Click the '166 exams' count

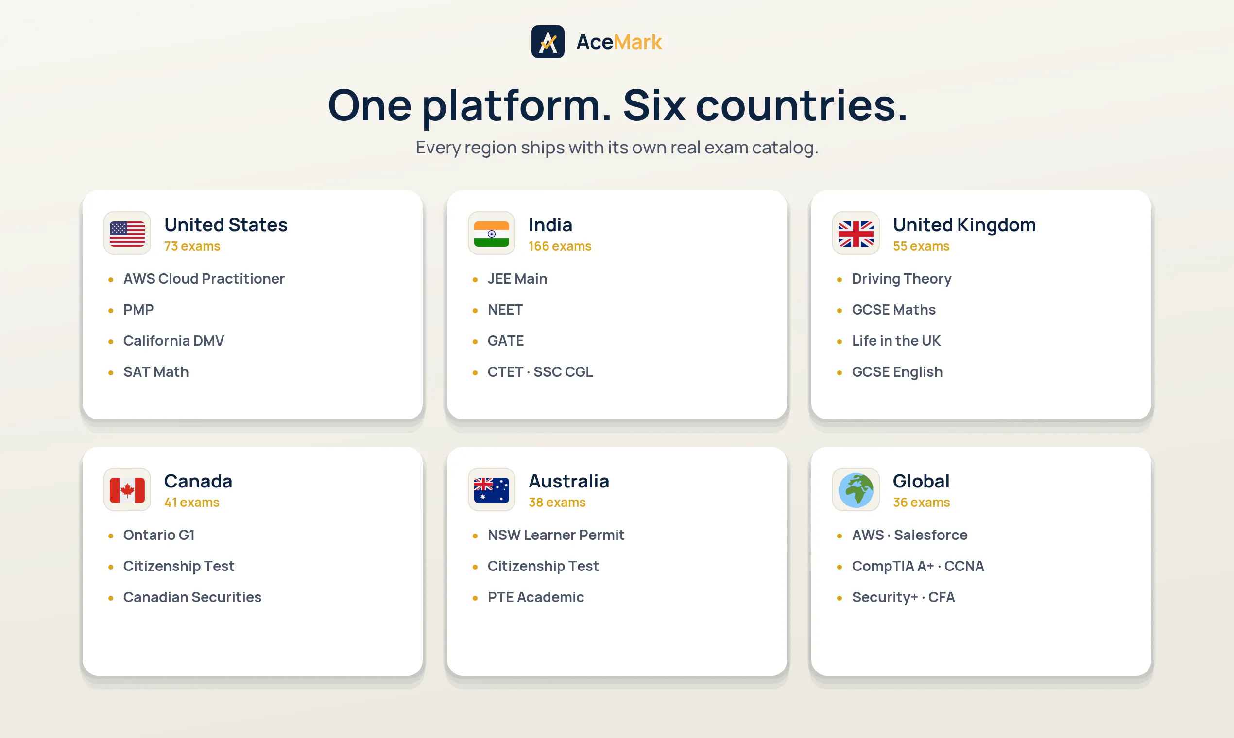click(x=560, y=246)
